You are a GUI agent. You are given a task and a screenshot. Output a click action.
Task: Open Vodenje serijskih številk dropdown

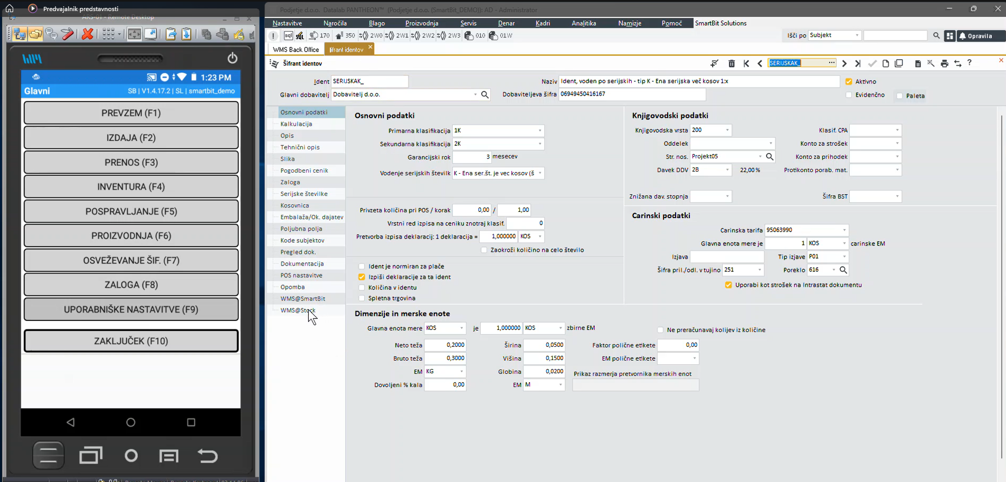click(x=539, y=173)
